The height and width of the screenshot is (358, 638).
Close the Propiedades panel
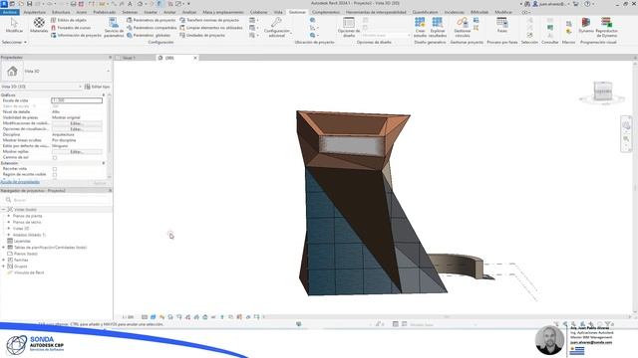(110, 58)
